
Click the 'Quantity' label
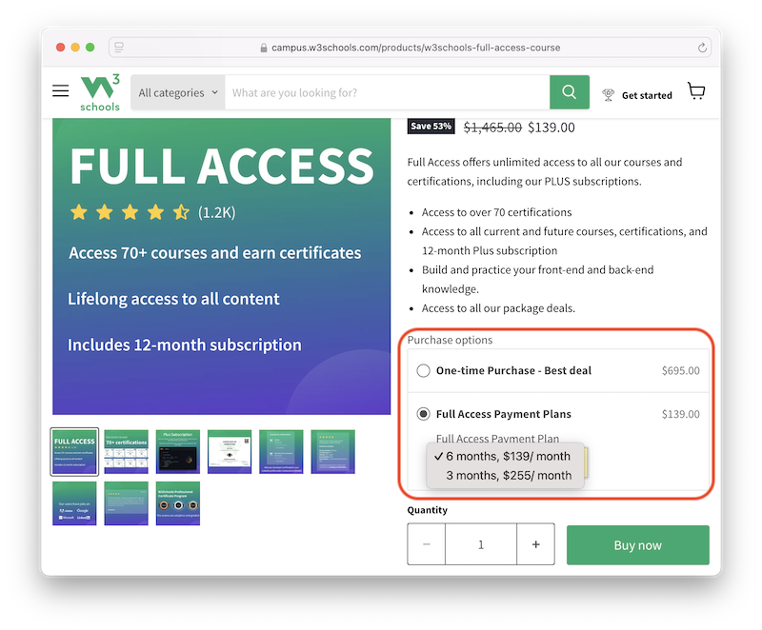coord(427,510)
